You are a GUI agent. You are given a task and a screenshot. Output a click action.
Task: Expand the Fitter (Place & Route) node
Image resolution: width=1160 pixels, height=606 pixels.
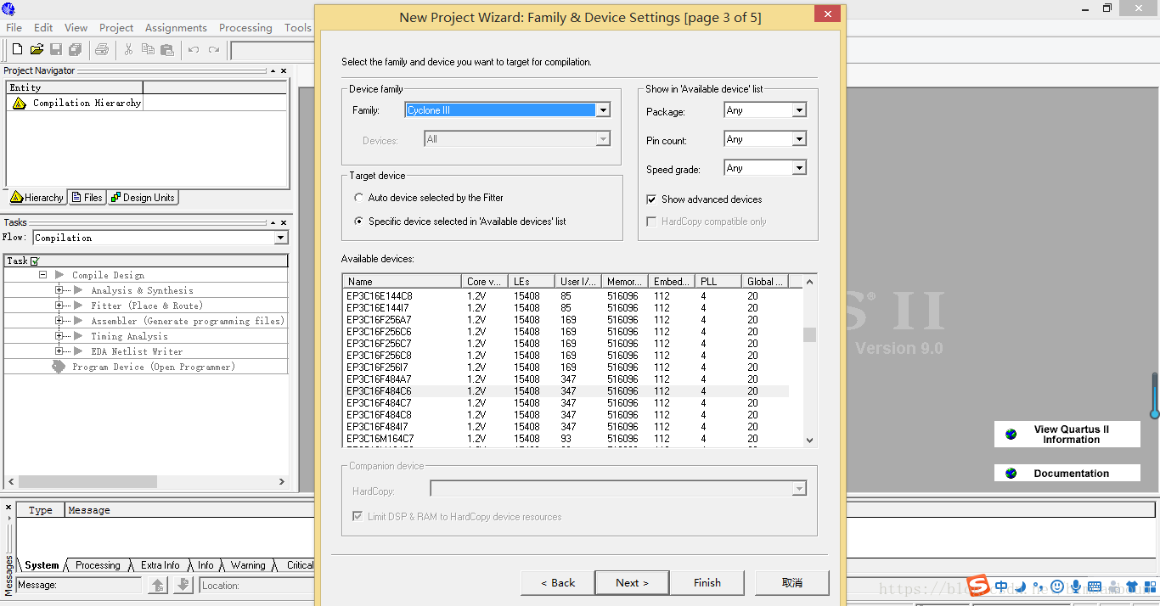(x=59, y=306)
